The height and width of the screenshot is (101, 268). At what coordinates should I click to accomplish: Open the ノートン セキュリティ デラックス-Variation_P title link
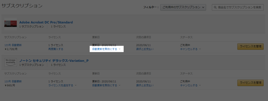coord(54,61)
